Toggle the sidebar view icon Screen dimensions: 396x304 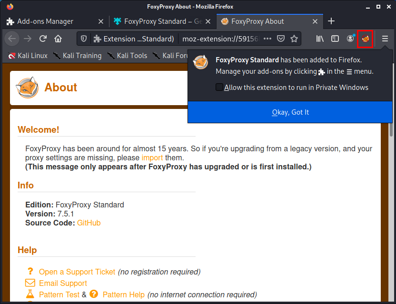[x=335, y=39]
